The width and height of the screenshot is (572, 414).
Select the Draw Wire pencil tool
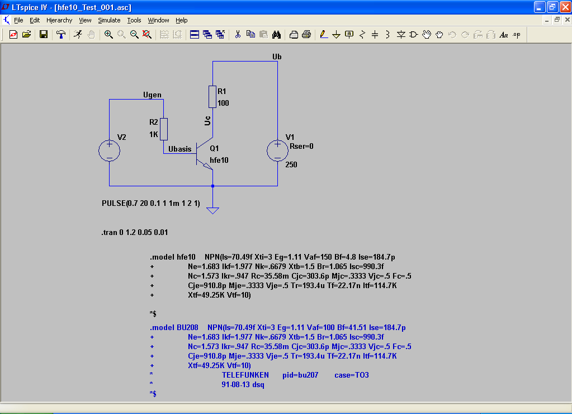[323, 35]
